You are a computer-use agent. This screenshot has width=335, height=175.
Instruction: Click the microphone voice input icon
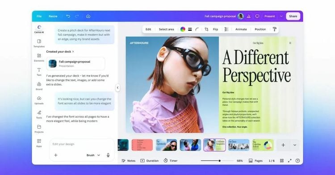coord(108,155)
